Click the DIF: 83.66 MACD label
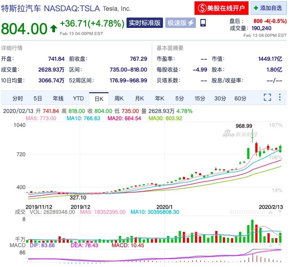The width and height of the screenshot is (294, 267). pos(42,245)
